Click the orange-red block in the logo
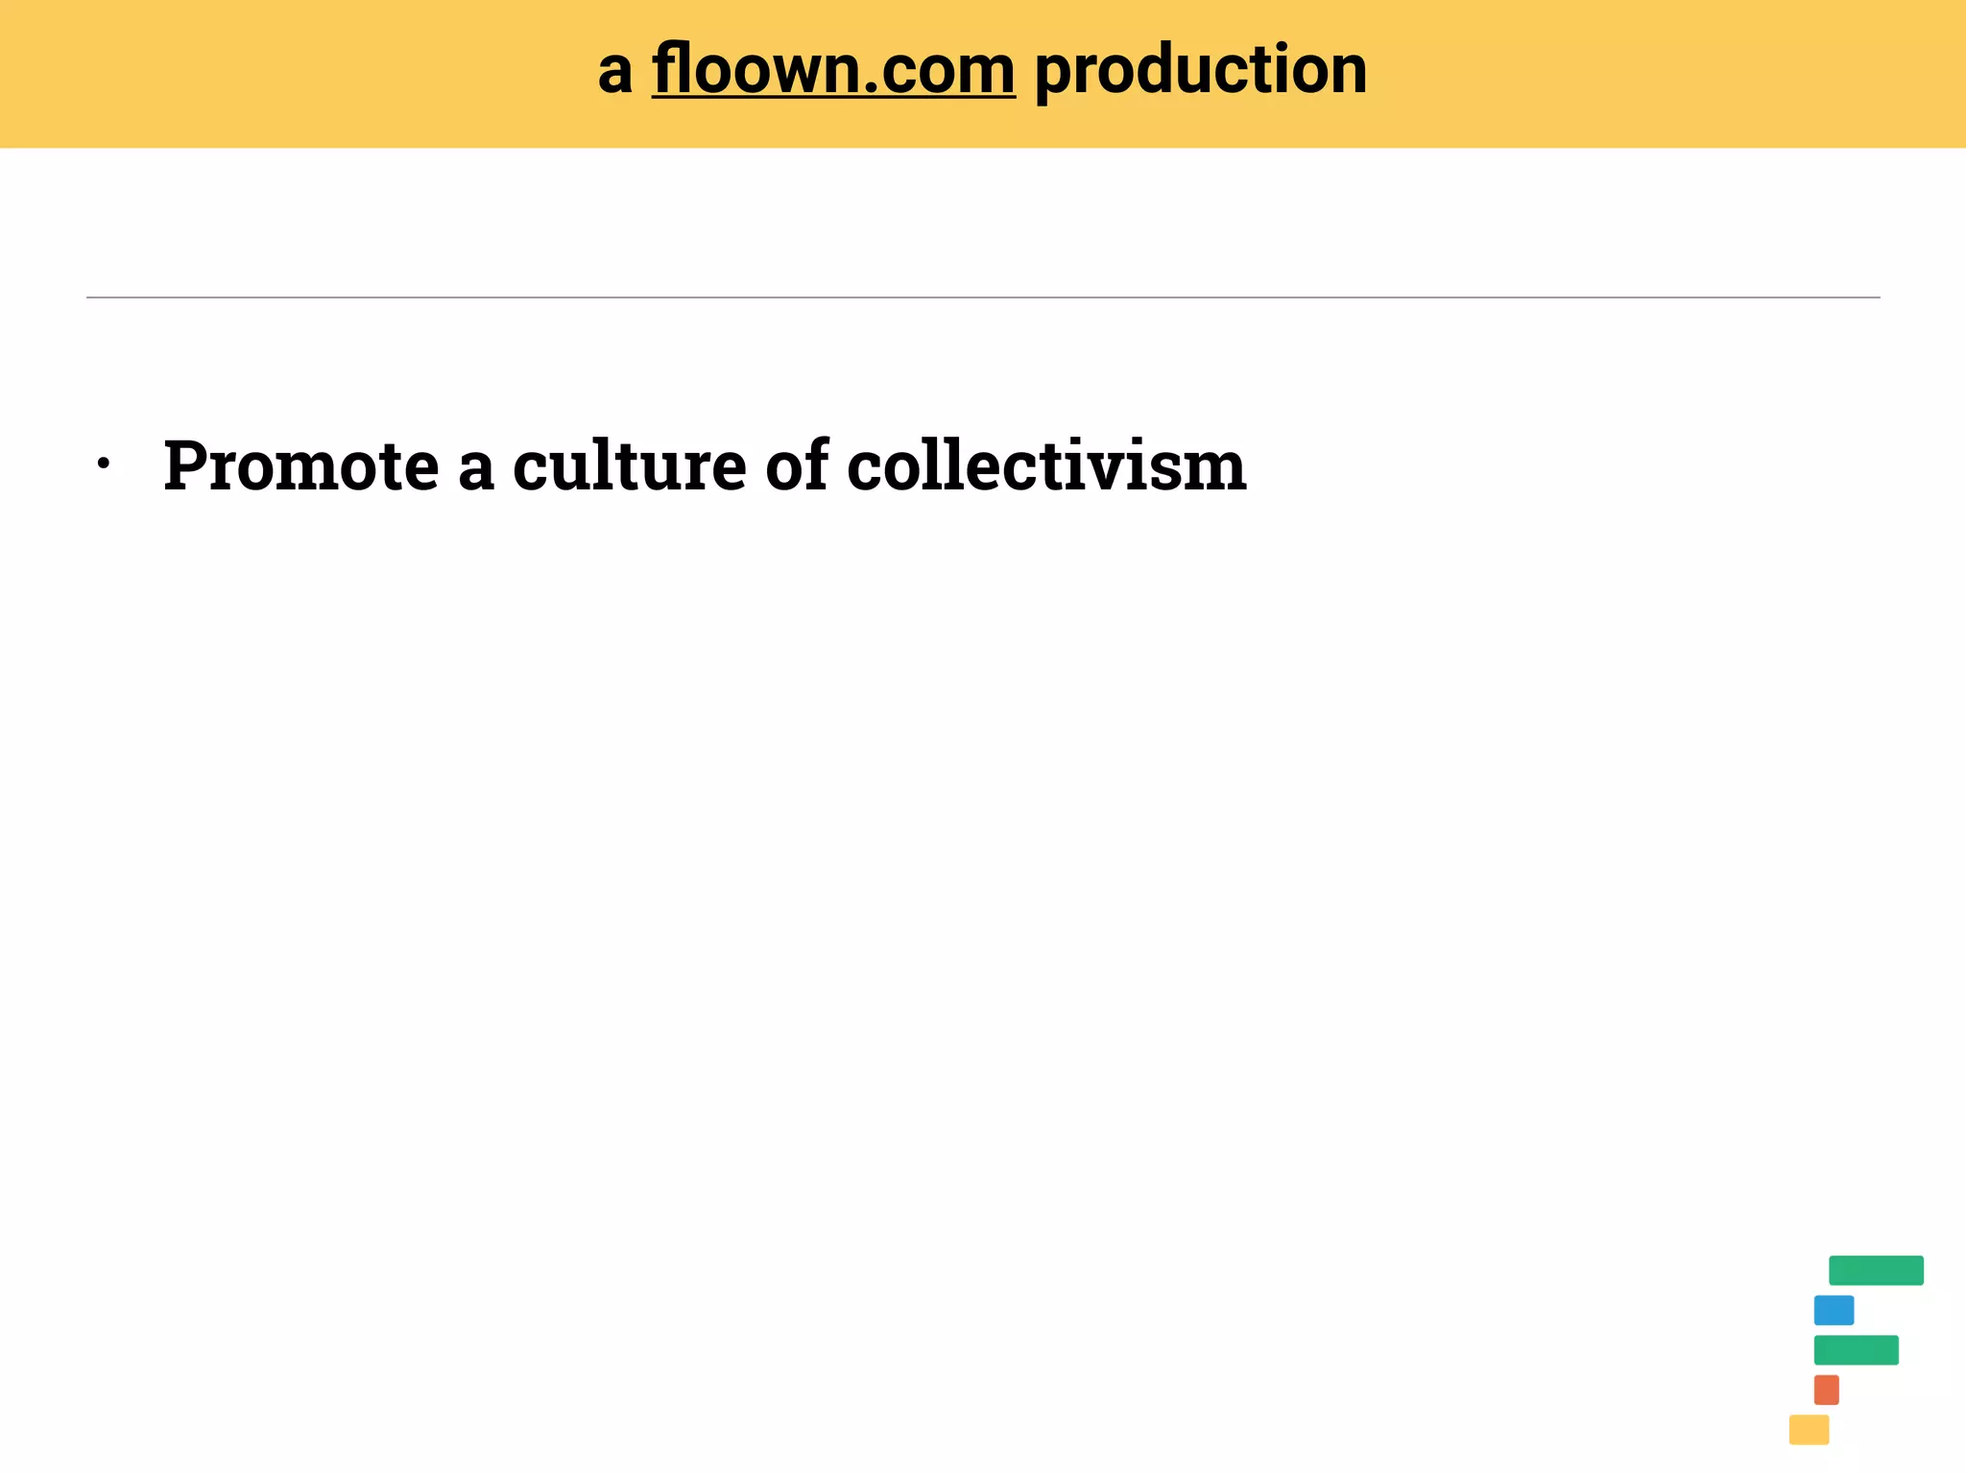Viewport: 1966px width, 1474px height. pyautogui.click(x=1826, y=1390)
